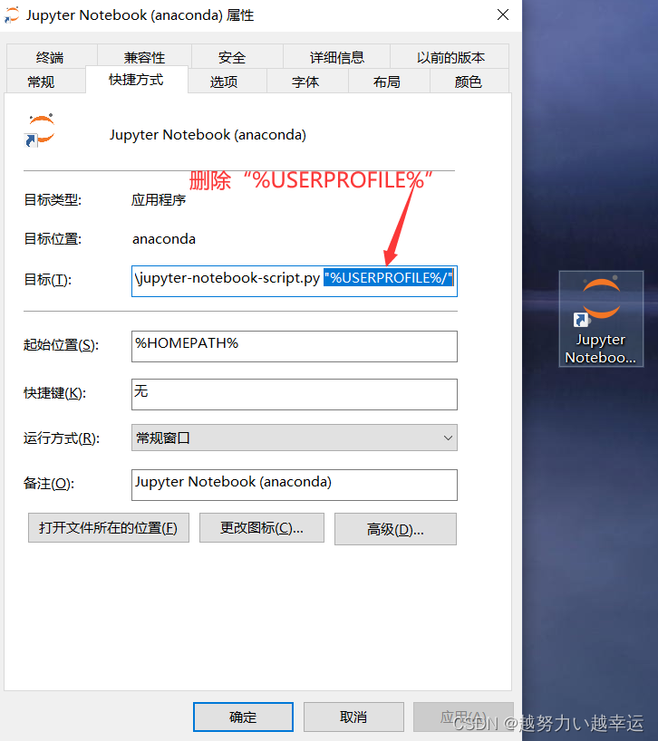Switch to the 终端 tab

click(52, 57)
